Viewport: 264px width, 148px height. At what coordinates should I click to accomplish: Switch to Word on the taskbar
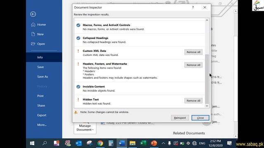pos(122,143)
